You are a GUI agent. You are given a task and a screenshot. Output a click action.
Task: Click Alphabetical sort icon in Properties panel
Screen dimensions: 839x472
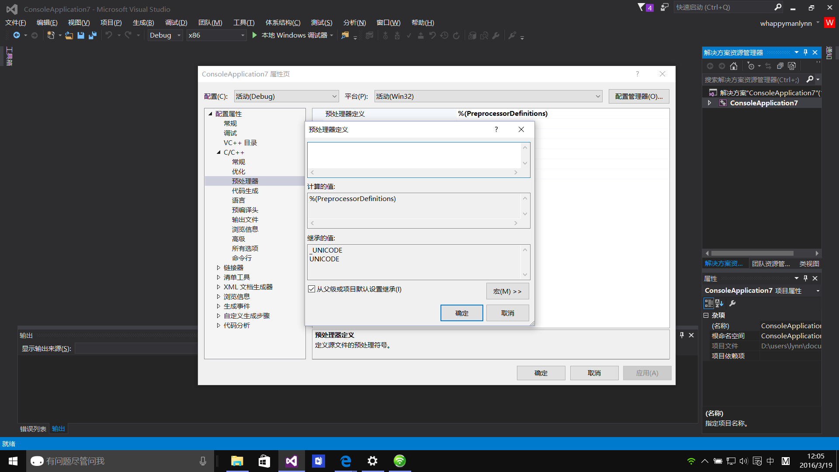(x=720, y=303)
